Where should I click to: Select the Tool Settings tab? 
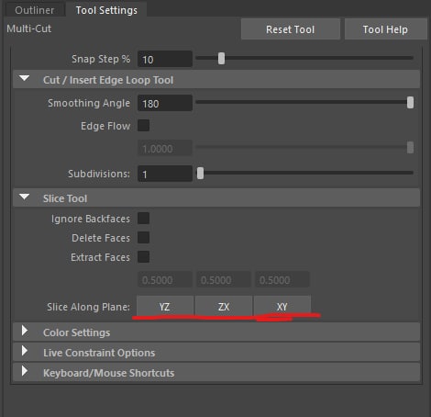click(x=106, y=10)
